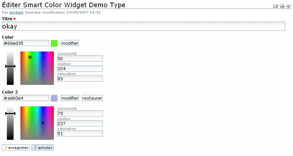Screen dimensions: 293x156
Task: Click the Color 2 couleur field showing 237
Action: pyautogui.click(x=80, y=123)
